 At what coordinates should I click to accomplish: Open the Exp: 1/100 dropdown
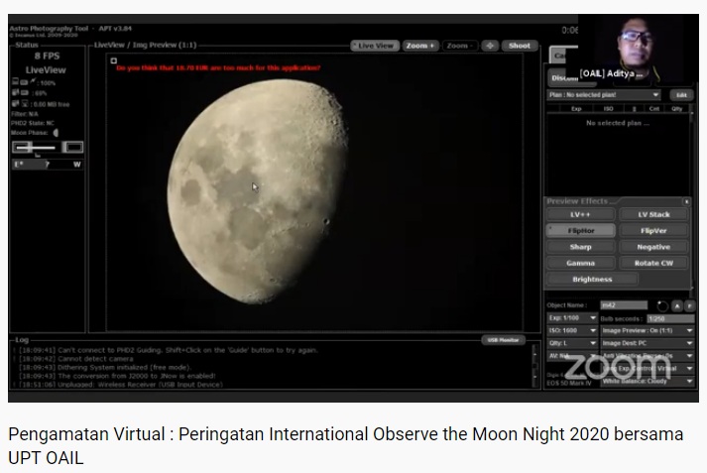[572, 318]
